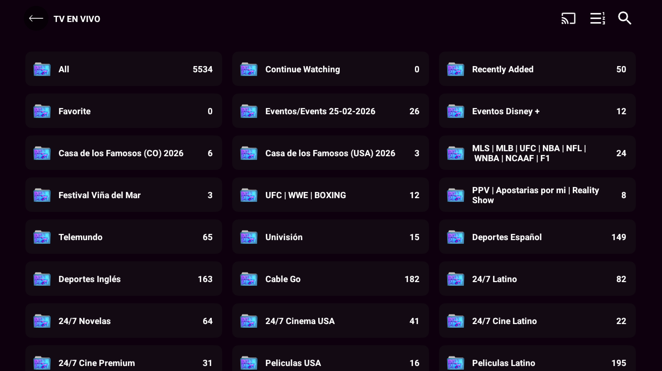This screenshot has height=371, width=662.
Task: Open Festival Viña del Mar category
Action: 123,195
